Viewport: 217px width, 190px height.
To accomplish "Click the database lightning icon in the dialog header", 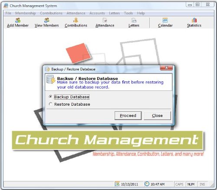I will click(x=51, y=79).
